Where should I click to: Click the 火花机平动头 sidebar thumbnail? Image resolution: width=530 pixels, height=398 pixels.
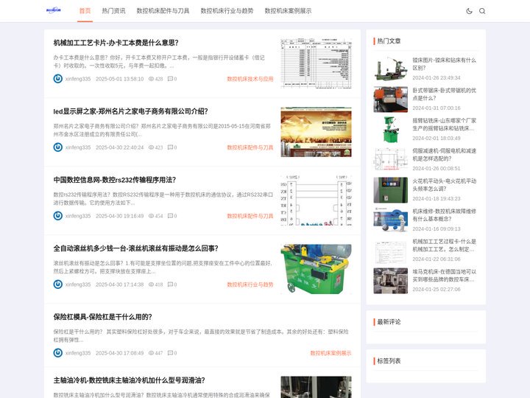tap(390, 190)
